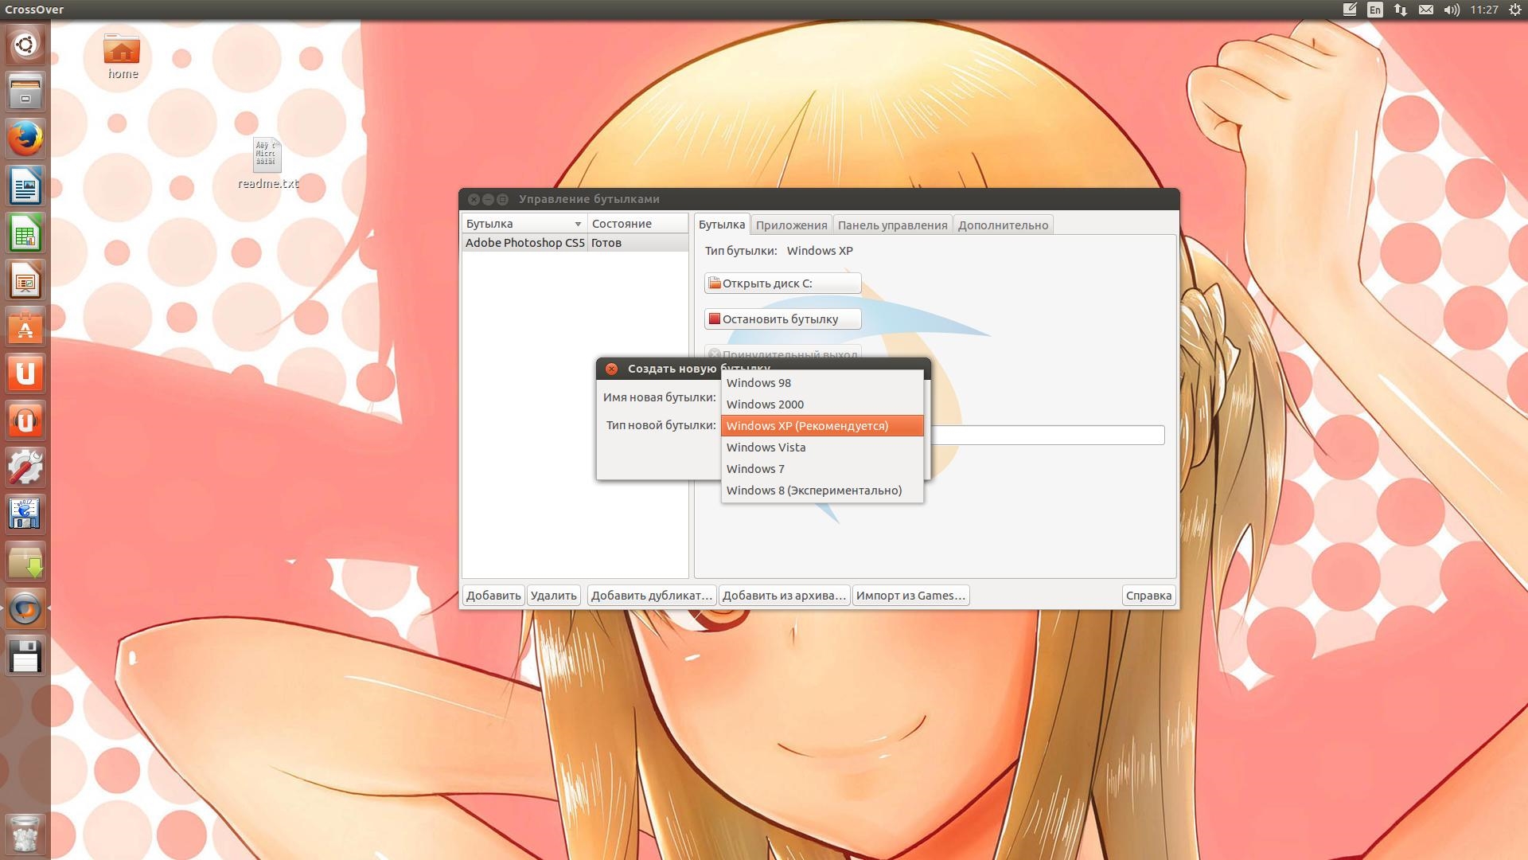Click the keyboard layout En indicator
This screenshot has height=860, width=1528.
1374,10
